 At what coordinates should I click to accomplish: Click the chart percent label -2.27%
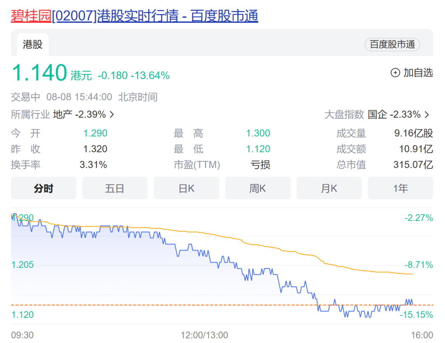click(x=419, y=218)
